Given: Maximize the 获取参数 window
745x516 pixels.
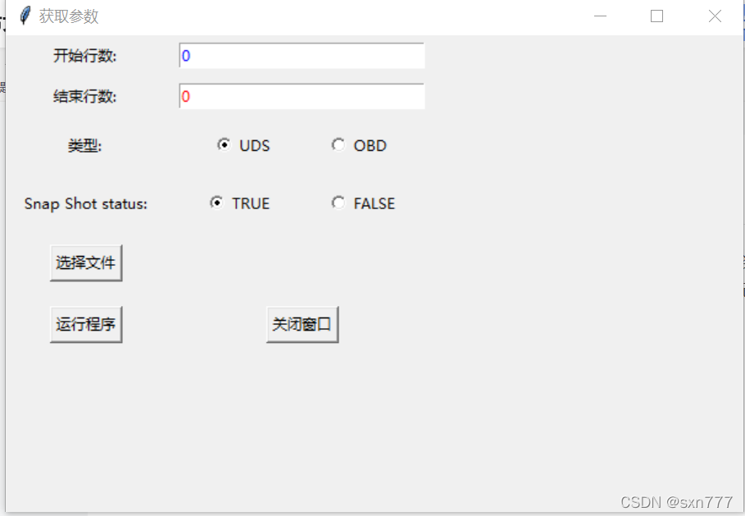Looking at the screenshot, I should tap(656, 16).
